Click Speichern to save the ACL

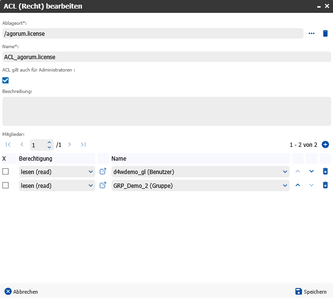click(x=311, y=291)
